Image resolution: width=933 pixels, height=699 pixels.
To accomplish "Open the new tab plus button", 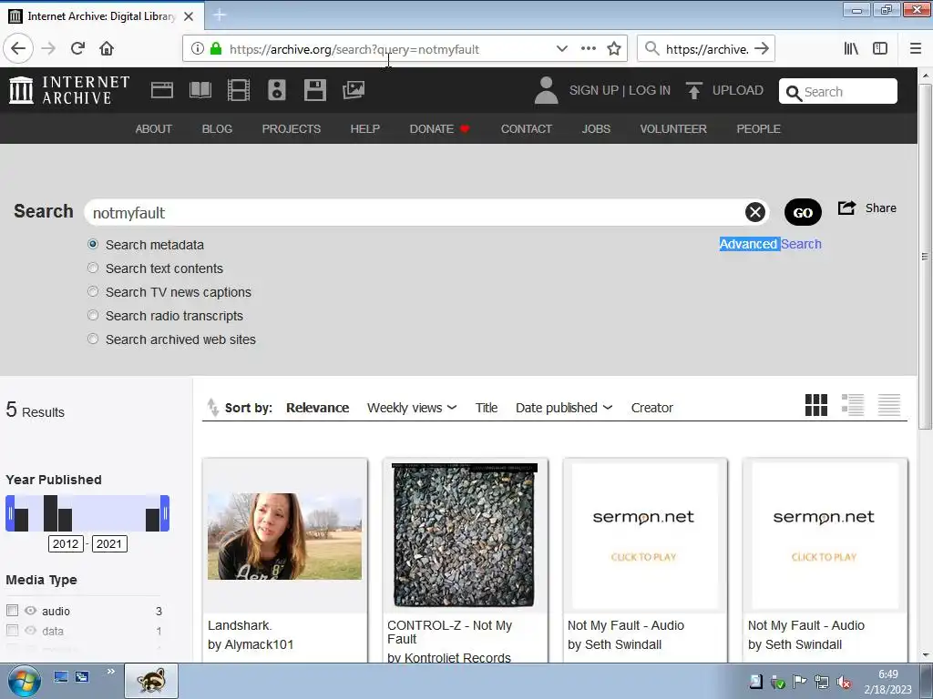I will 220,15.
